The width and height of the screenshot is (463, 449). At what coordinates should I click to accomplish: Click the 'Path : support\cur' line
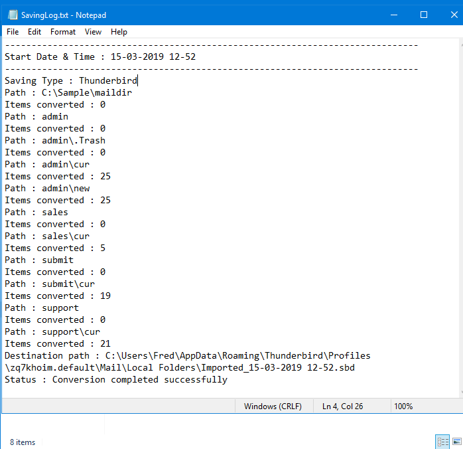pos(52,332)
